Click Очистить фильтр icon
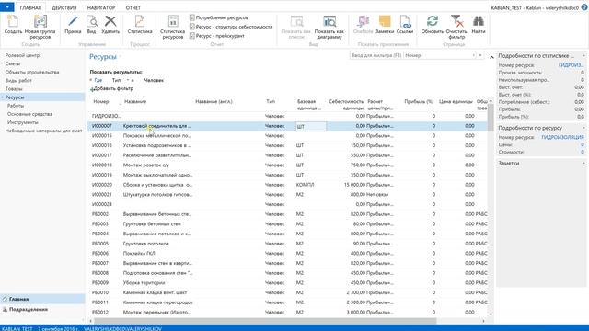Image resolution: width=589 pixels, height=331 pixels. 456,21
